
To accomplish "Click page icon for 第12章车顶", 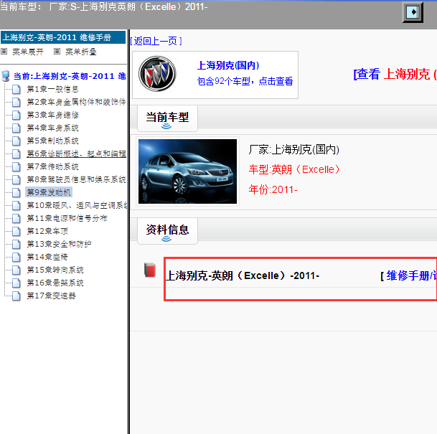I will (x=17, y=231).
